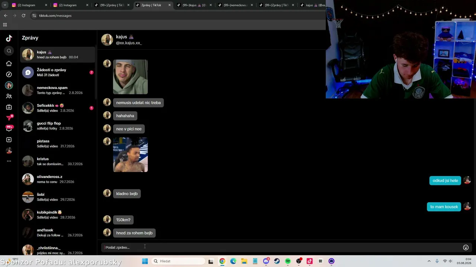Show hidden icons in the system tray
The width and height of the screenshot is (476, 267).
[x=429, y=261]
